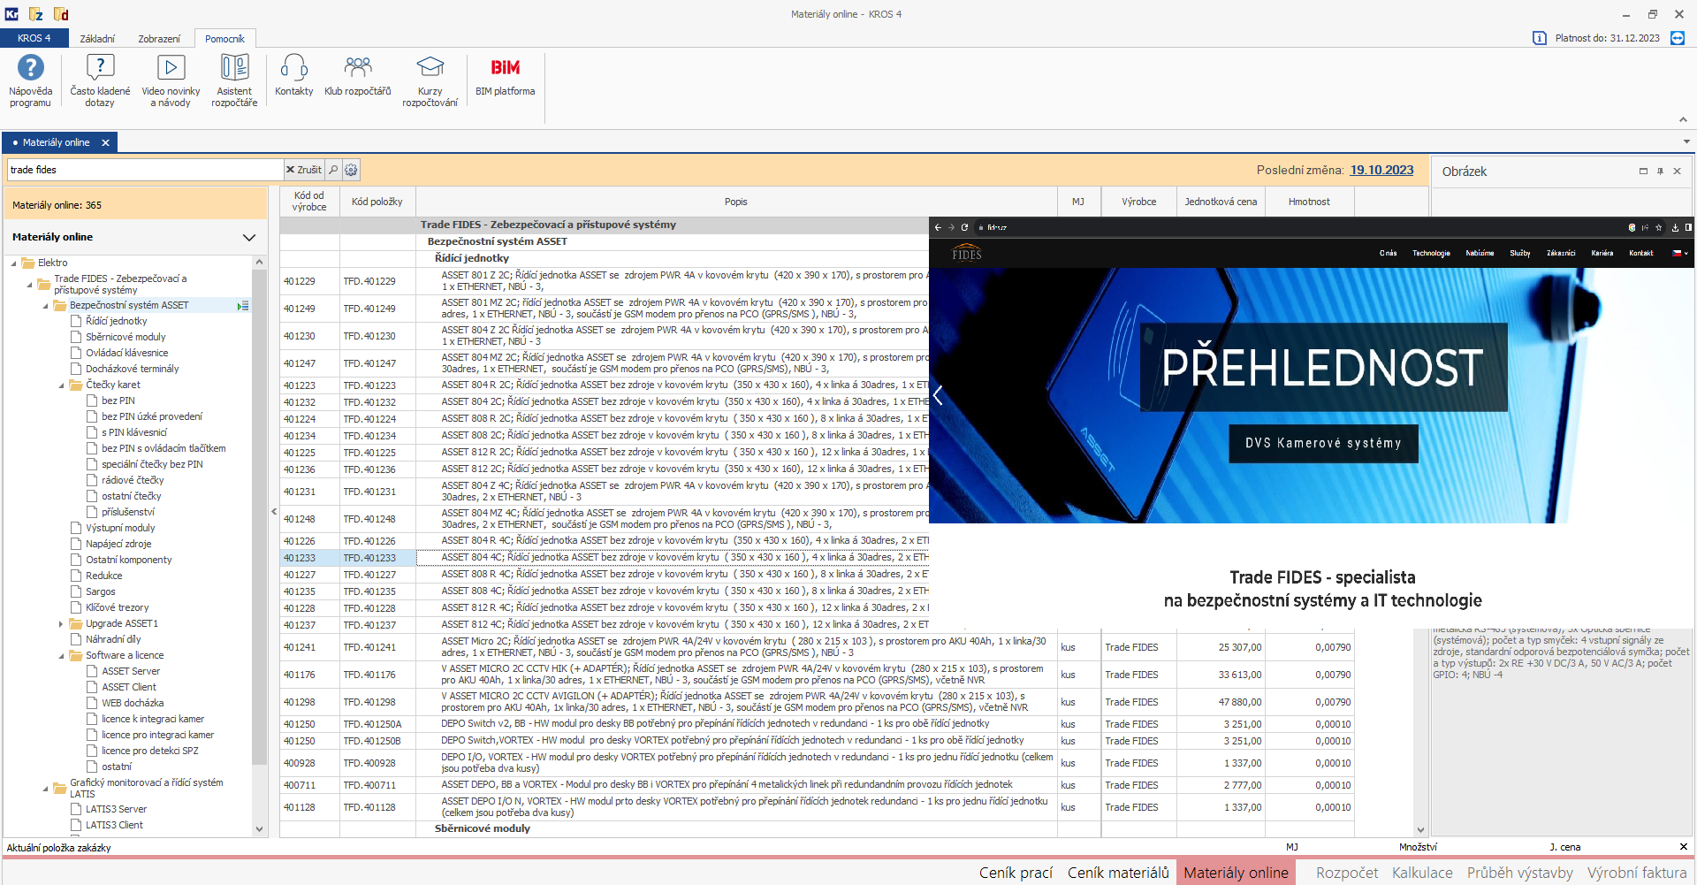This screenshot has height=885, width=1697.
Task: Open the 19.10.2023 last change link
Action: (1381, 170)
